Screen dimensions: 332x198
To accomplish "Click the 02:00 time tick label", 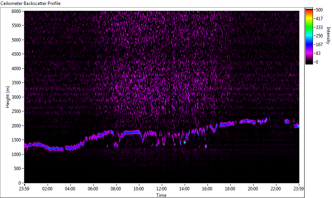I will tap(47, 189).
